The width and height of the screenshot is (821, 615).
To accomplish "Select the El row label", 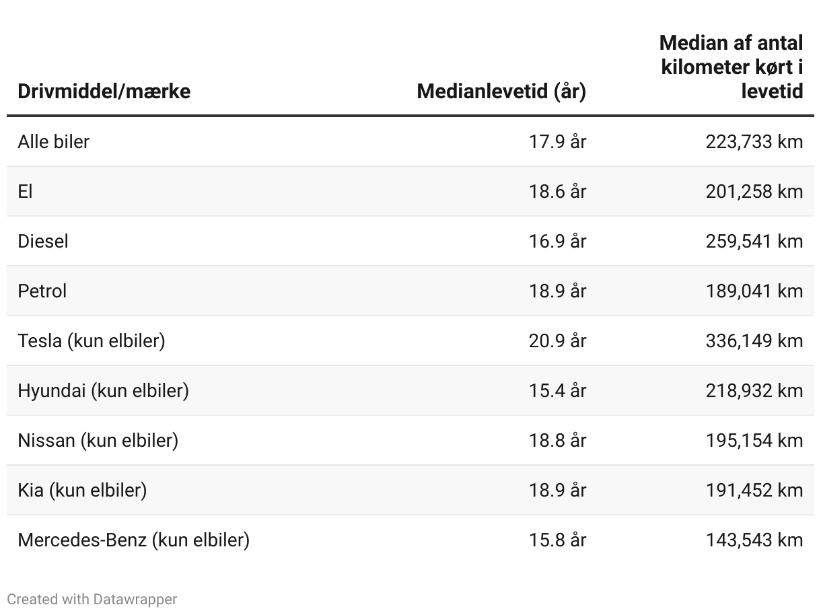I will [25, 191].
